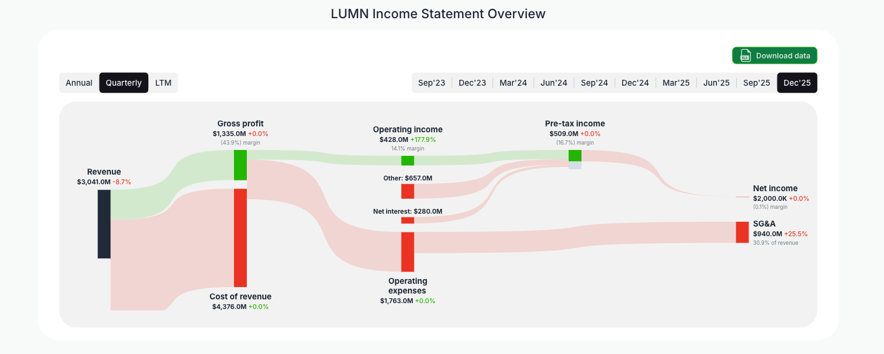Image resolution: width=884 pixels, height=354 pixels.
Task: Click the 30.9% of revenue text
Action: (775, 243)
